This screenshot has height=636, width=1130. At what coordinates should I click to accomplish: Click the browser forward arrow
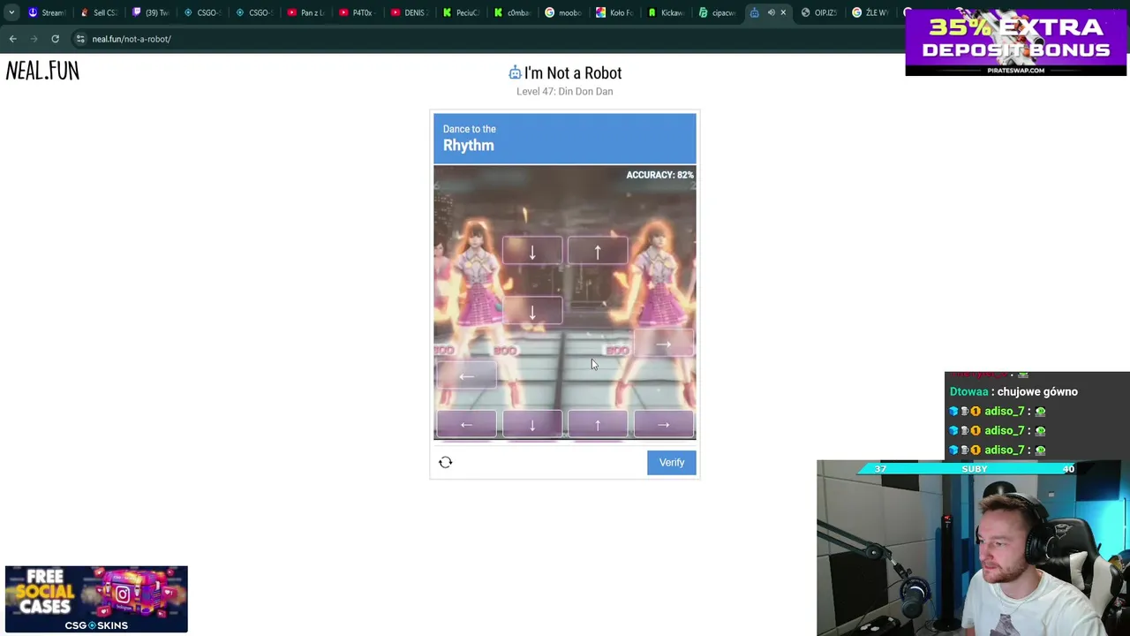(34, 39)
